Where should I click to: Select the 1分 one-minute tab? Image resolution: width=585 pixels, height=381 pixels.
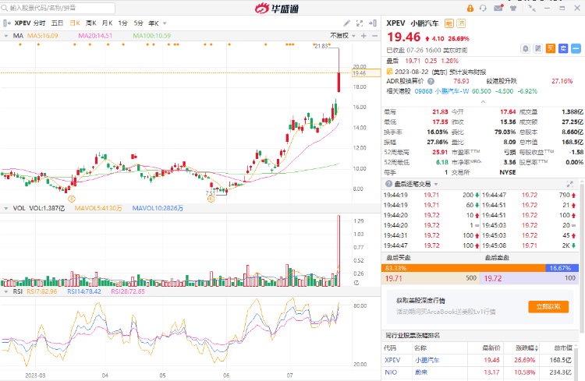point(122,23)
